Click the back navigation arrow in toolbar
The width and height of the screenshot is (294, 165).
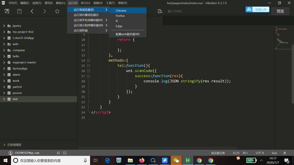point(32,11)
